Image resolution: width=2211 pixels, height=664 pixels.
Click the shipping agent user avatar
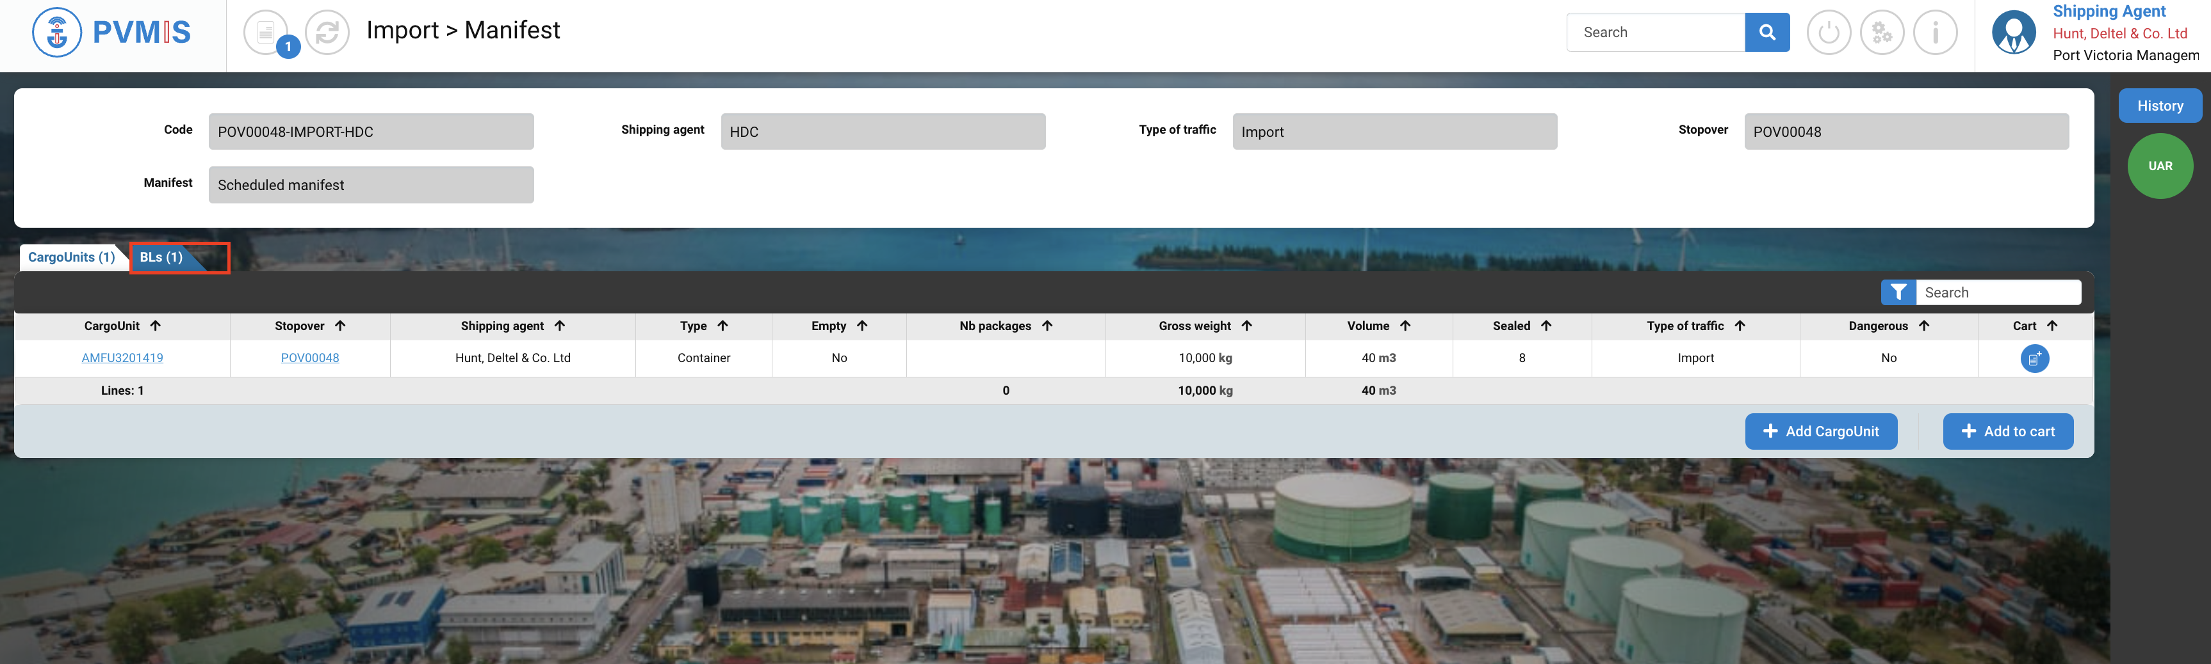point(2012,33)
